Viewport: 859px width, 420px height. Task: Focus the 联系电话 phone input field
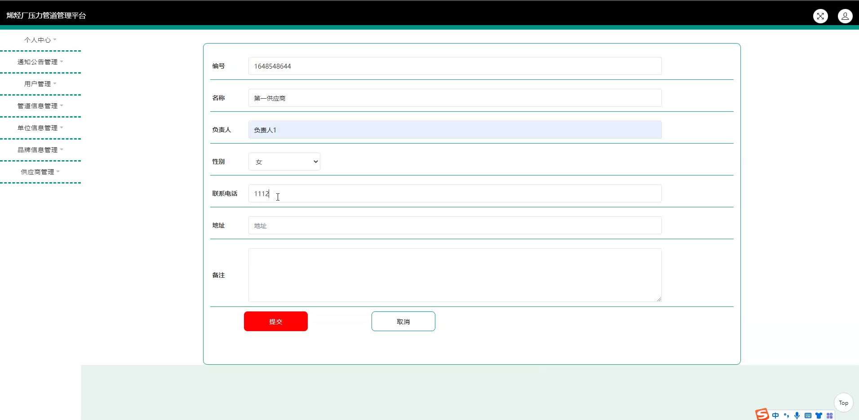pyautogui.click(x=455, y=193)
